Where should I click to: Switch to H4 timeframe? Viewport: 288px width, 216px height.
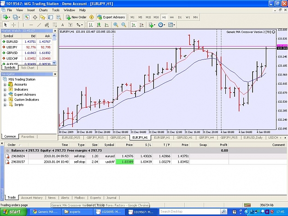click(x=172, y=17)
